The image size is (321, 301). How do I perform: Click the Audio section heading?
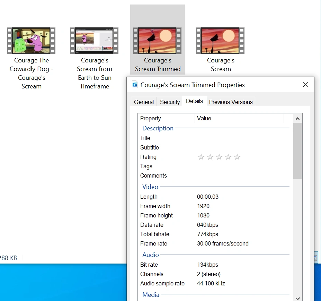tap(151, 255)
